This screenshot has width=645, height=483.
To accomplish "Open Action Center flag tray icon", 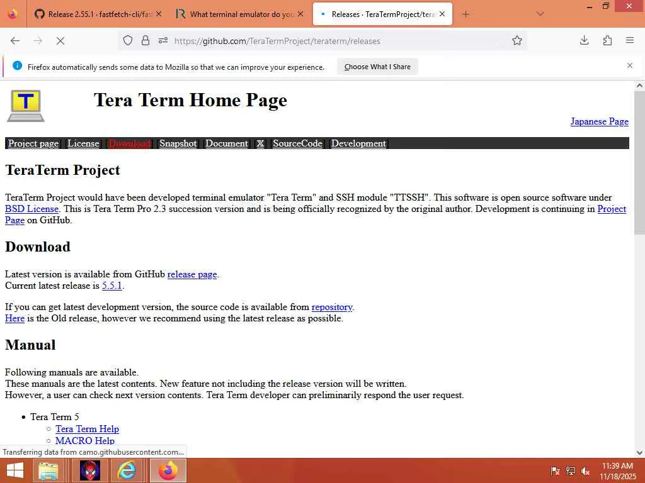I will 555,470.
